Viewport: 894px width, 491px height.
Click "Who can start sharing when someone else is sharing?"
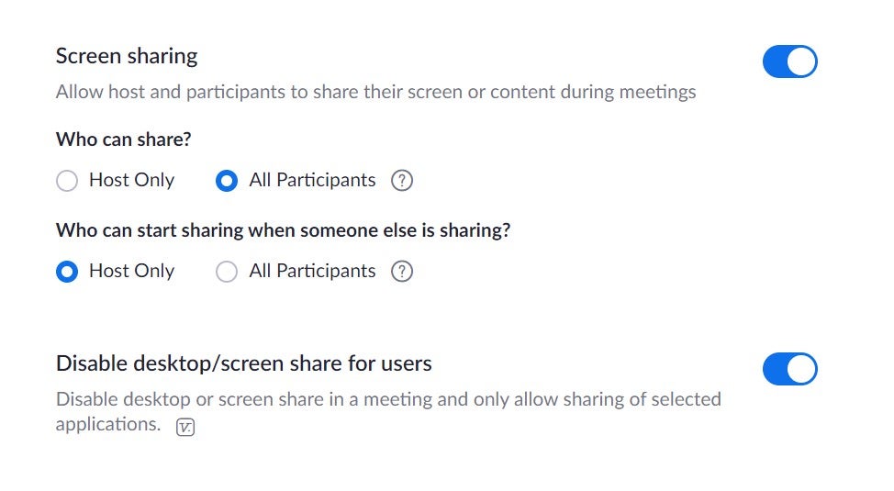pyautogui.click(x=283, y=230)
